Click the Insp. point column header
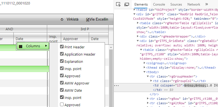This screenshot has width=218, height=107. pyautogui.click(x=54, y=39)
